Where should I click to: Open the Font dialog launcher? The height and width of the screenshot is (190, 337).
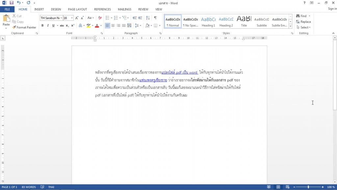tap(102, 33)
